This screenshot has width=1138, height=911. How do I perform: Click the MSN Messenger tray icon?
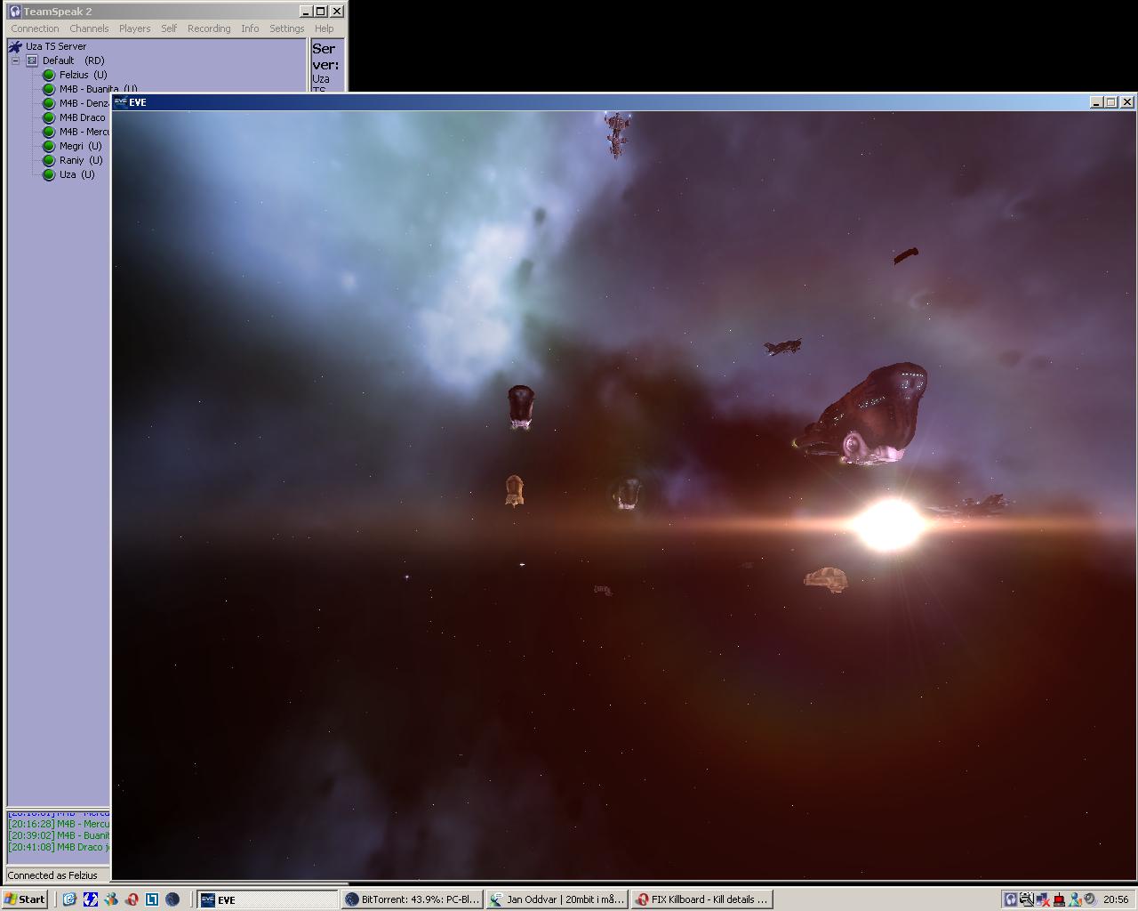click(x=1075, y=899)
